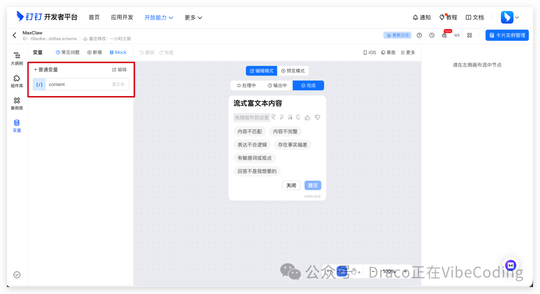Switch to the 输出中 tab

click(x=277, y=85)
